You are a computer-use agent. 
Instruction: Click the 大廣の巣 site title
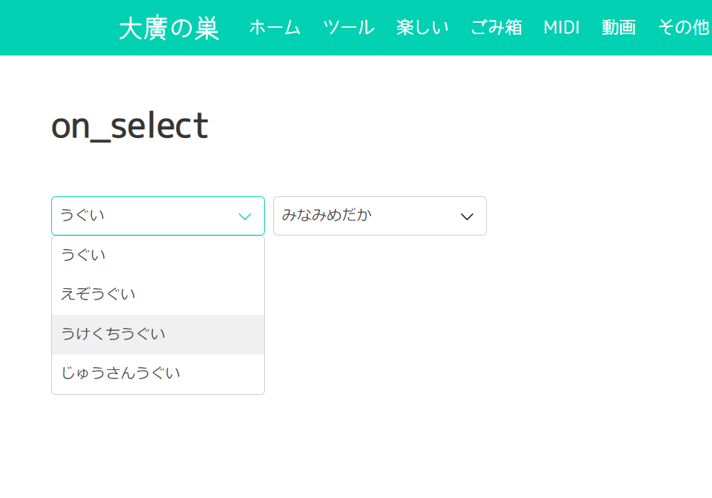[169, 28]
